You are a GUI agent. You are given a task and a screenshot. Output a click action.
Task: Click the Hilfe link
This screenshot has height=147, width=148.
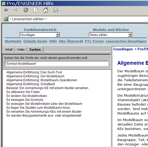[53, 41]
